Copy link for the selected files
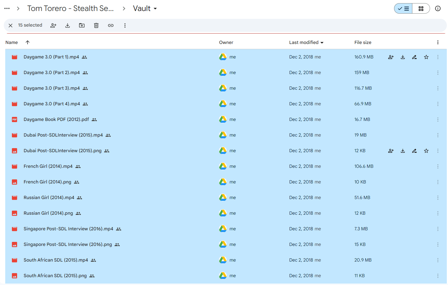This screenshot has width=448, height=285. point(111,25)
